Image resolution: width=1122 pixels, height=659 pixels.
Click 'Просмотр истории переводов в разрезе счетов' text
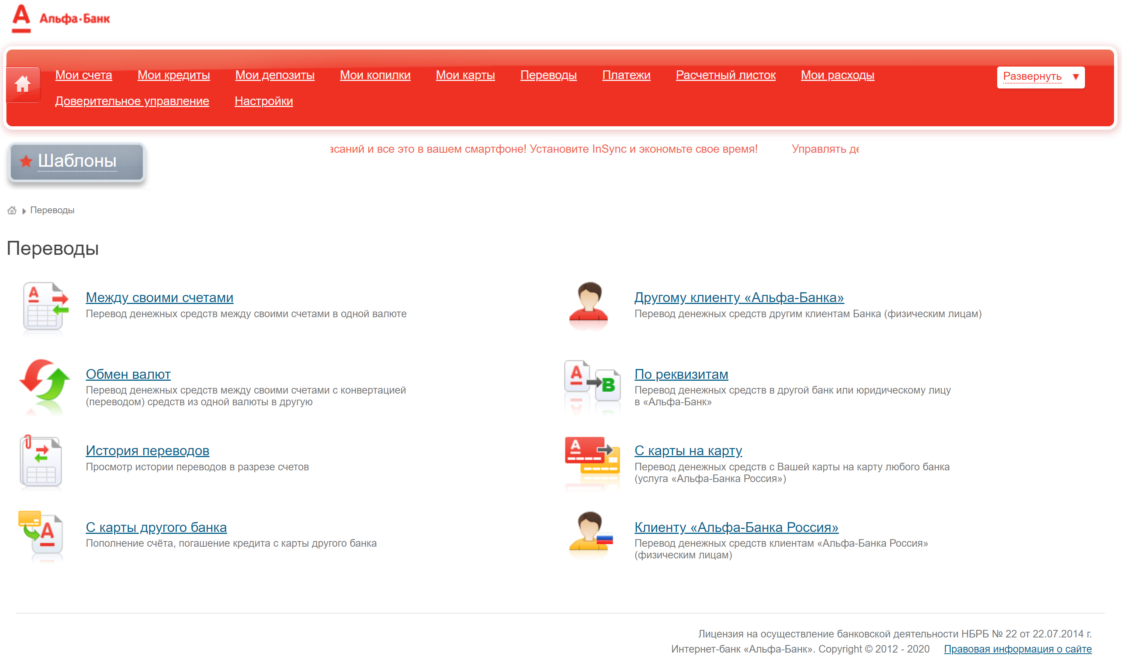point(197,467)
